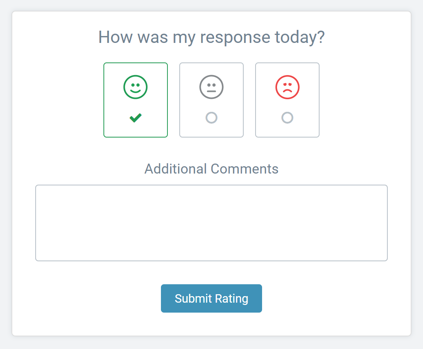The image size is (423, 349).
Task: Click the gray neutral face icon
Action: coord(211,87)
